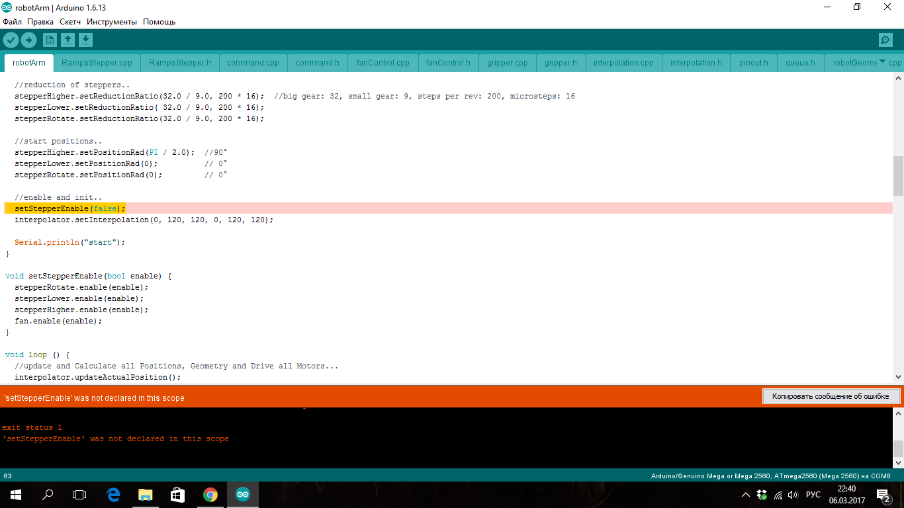
Task: Click the Serial.println("start") line
Action: coord(69,242)
